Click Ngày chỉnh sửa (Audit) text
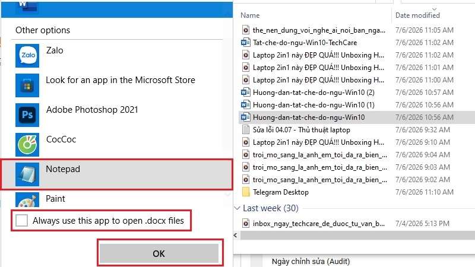The image size is (475, 267). 311,261
